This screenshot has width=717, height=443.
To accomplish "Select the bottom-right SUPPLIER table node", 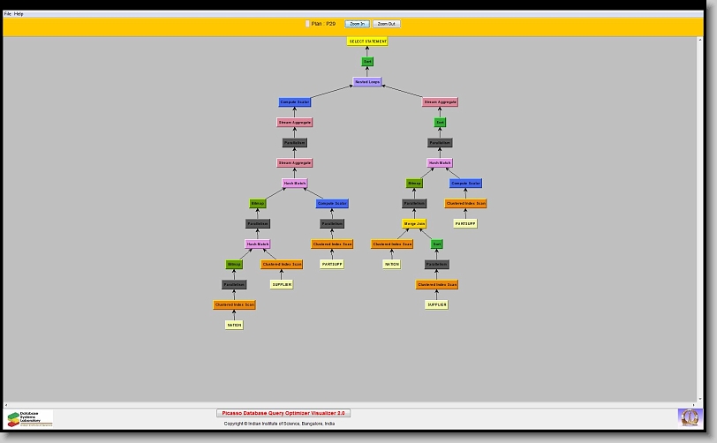I will pyautogui.click(x=436, y=304).
